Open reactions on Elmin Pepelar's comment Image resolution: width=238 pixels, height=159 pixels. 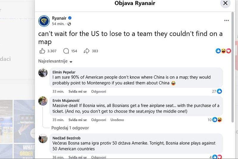click(217, 91)
